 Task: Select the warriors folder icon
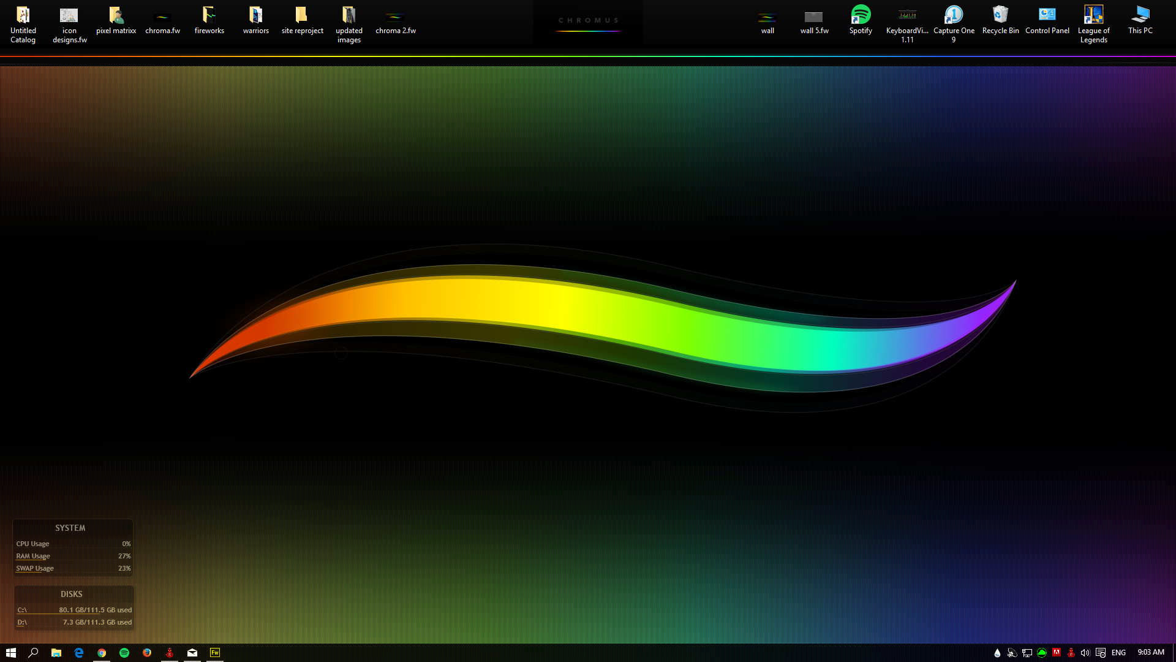point(255,20)
